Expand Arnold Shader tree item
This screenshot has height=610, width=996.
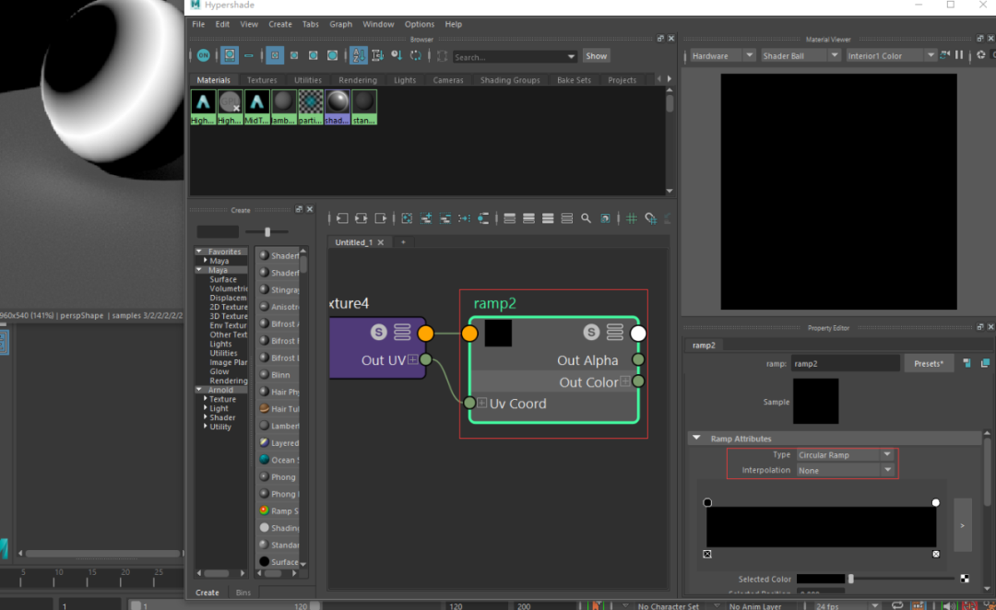pos(205,417)
